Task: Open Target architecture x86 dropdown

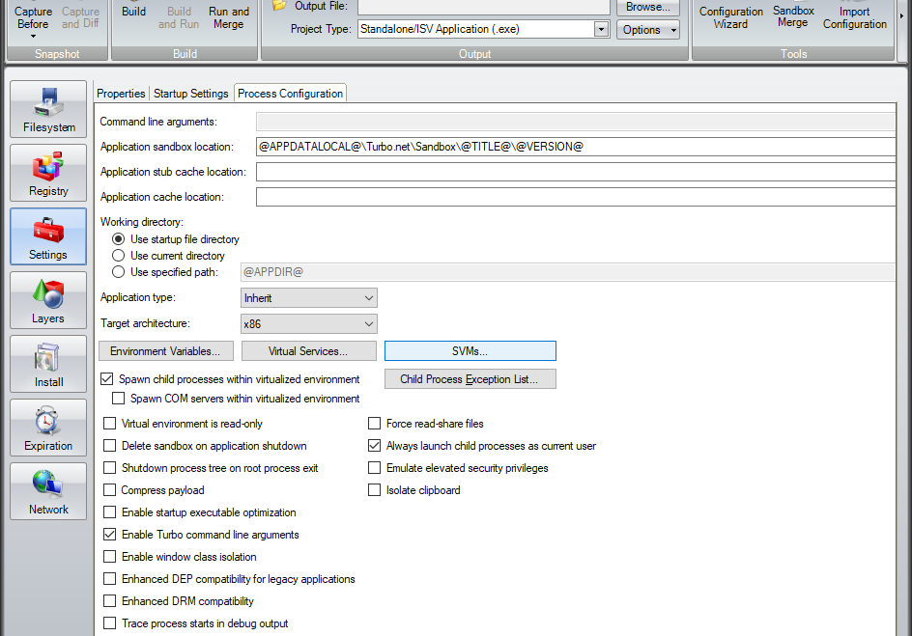Action: click(x=309, y=324)
